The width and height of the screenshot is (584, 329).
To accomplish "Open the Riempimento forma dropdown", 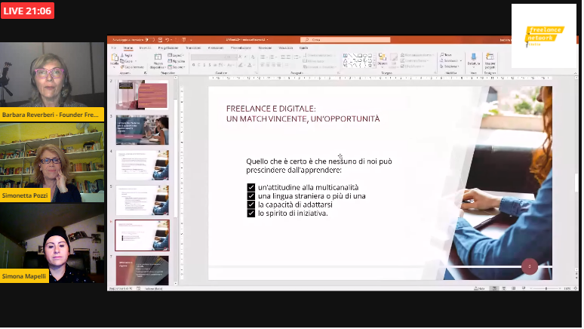I will coord(417,55).
